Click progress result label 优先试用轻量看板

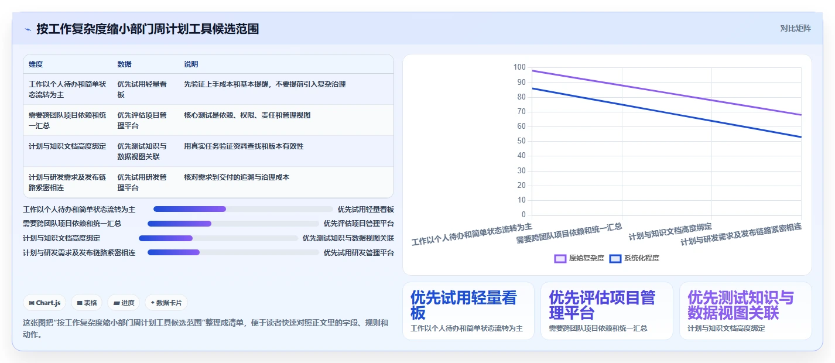pos(366,209)
